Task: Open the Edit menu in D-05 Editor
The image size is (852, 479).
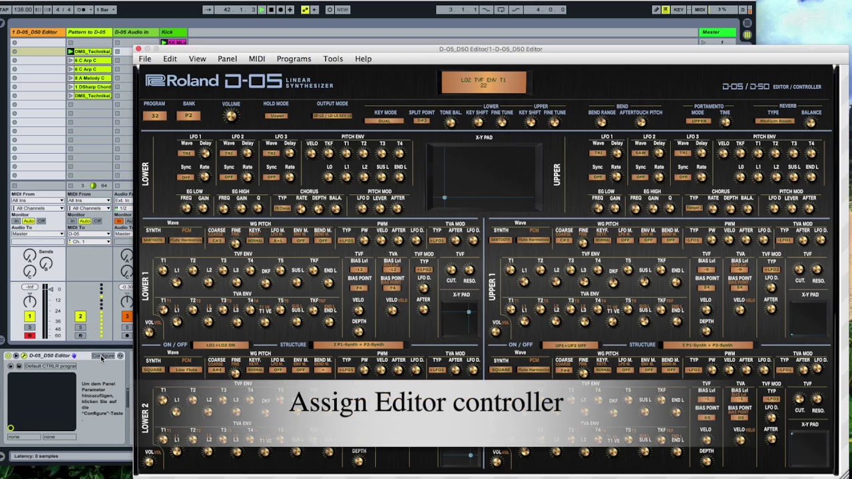Action: click(170, 59)
